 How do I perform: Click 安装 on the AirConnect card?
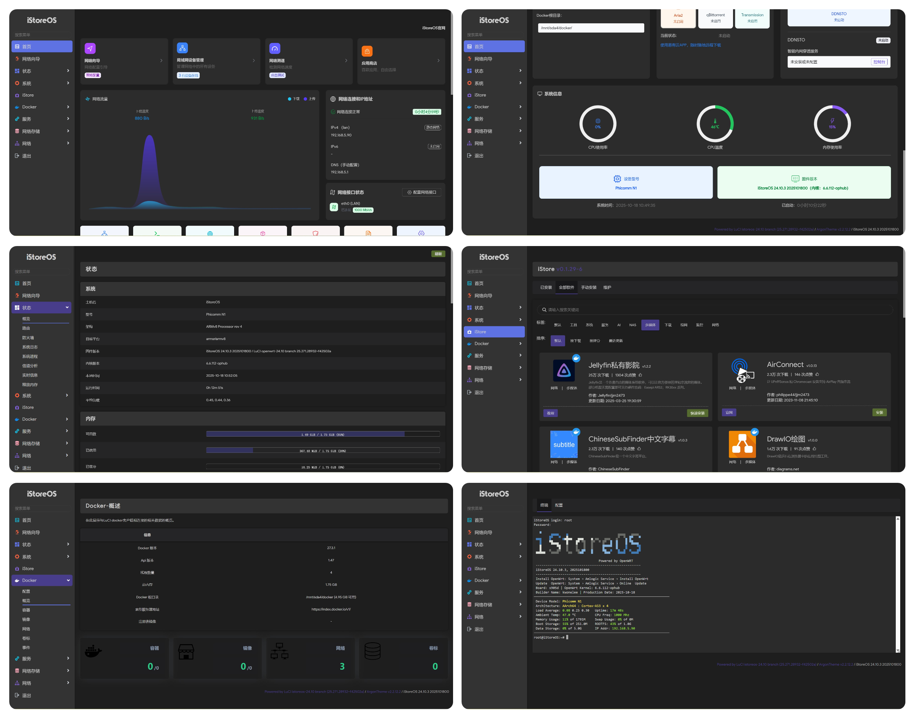879,412
